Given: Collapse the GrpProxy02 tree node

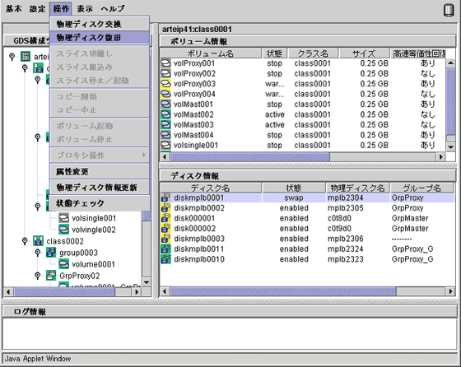Looking at the screenshot, I should pos(37,276).
